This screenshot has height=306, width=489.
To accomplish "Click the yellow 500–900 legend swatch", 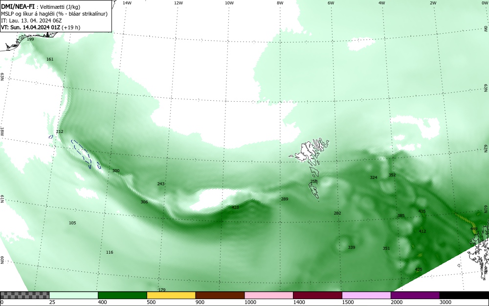I will (171, 295).
